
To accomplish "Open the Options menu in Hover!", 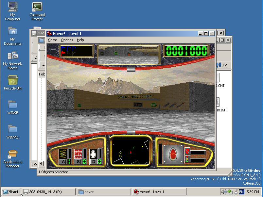I will [x=67, y=40].
